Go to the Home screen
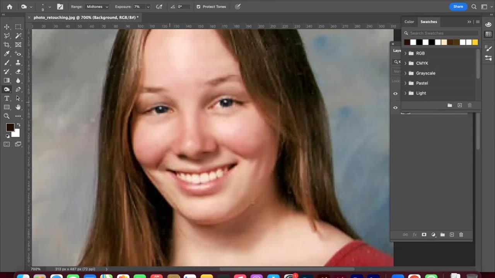The image size is (495, 278). (x=9, y=7)
